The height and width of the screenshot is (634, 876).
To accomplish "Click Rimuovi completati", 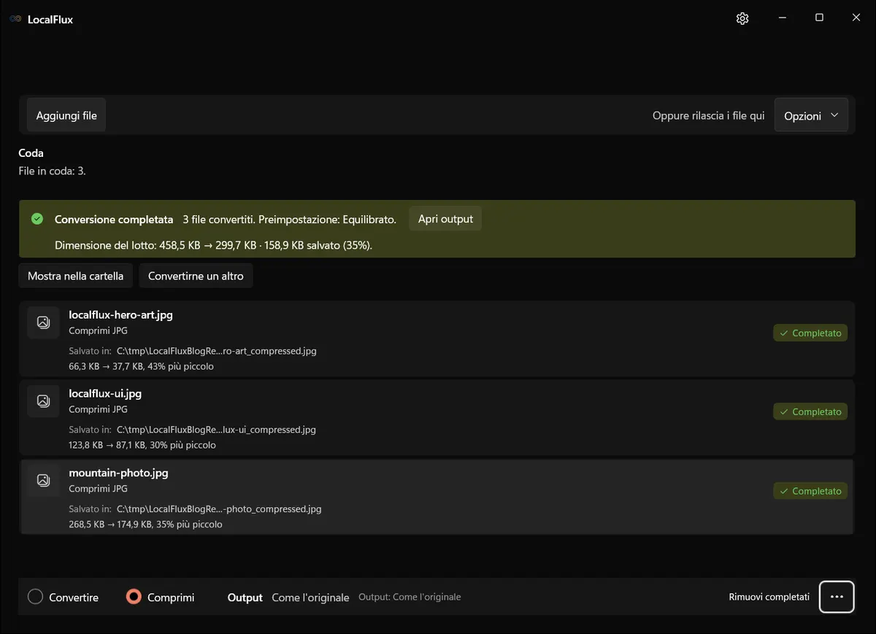I will [769, 597].
